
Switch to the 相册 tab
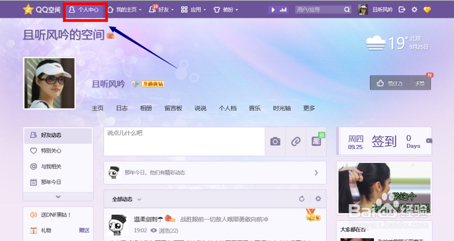tap(146, 108)
